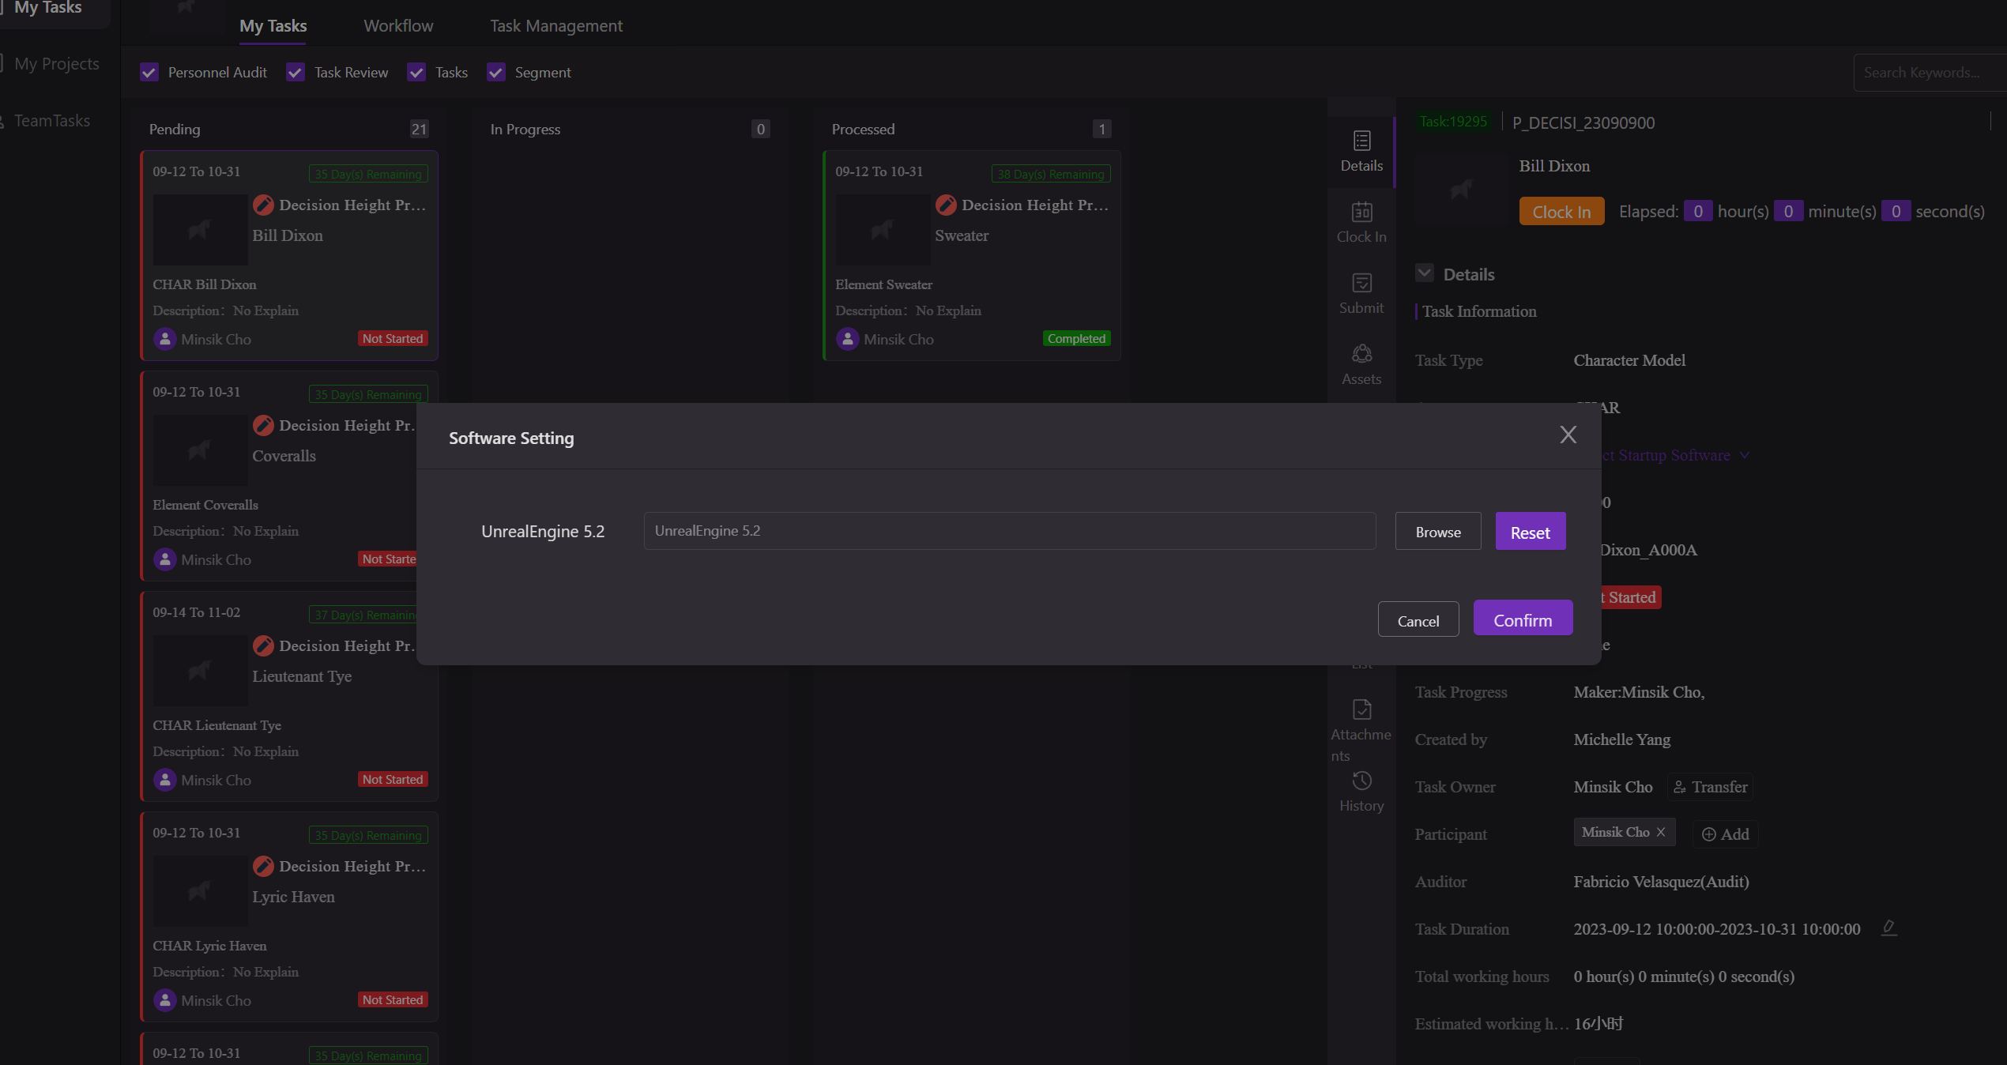Image resolution: width=2007 pixels, height=1065 pixels.
Task: Click red status icon on Bill Dixon card
Action: pyautogui.click(x=264, y=205)
